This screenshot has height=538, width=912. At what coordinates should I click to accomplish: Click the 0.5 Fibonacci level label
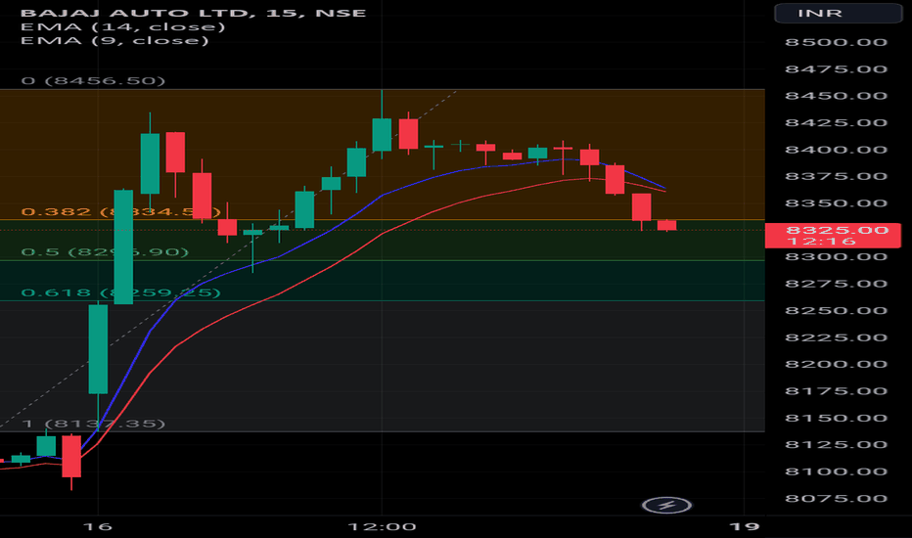pyautogui.click(x=105, y=251)
